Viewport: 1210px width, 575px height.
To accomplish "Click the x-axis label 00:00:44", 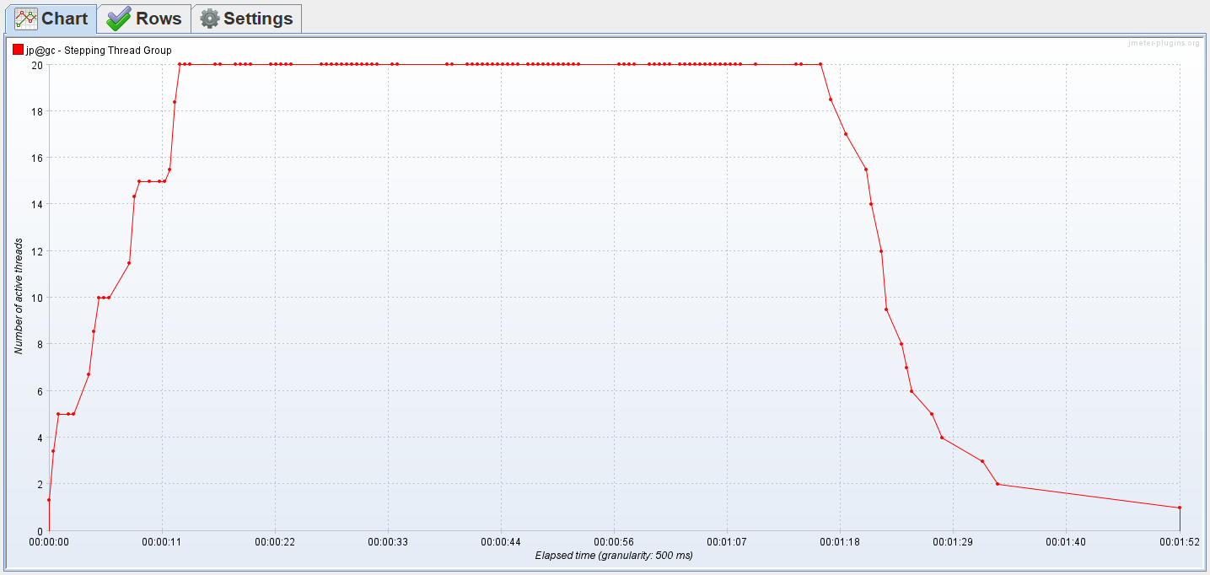I will coord(501,544).
